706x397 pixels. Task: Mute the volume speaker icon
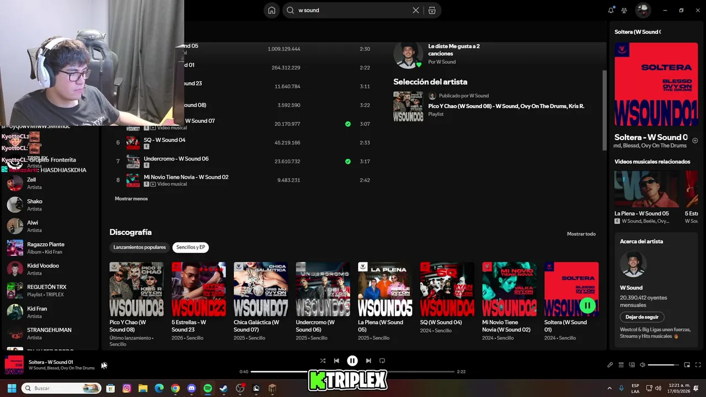point(643,364)
